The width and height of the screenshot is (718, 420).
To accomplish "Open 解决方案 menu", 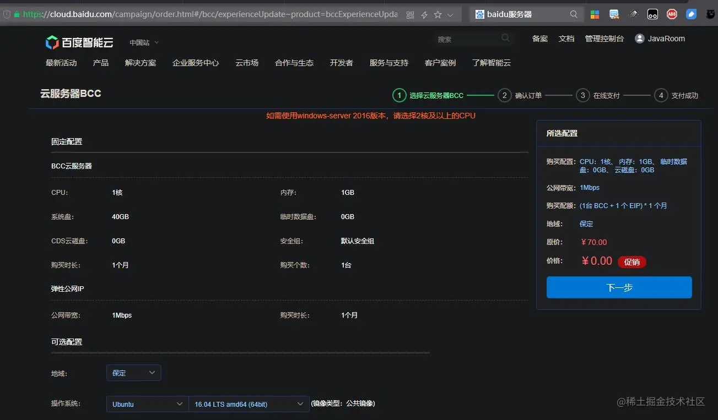I will point(141,63).
